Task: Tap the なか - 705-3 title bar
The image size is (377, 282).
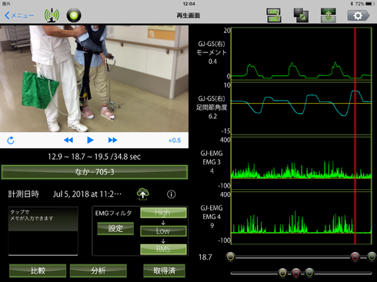Action: pos(95,172)
